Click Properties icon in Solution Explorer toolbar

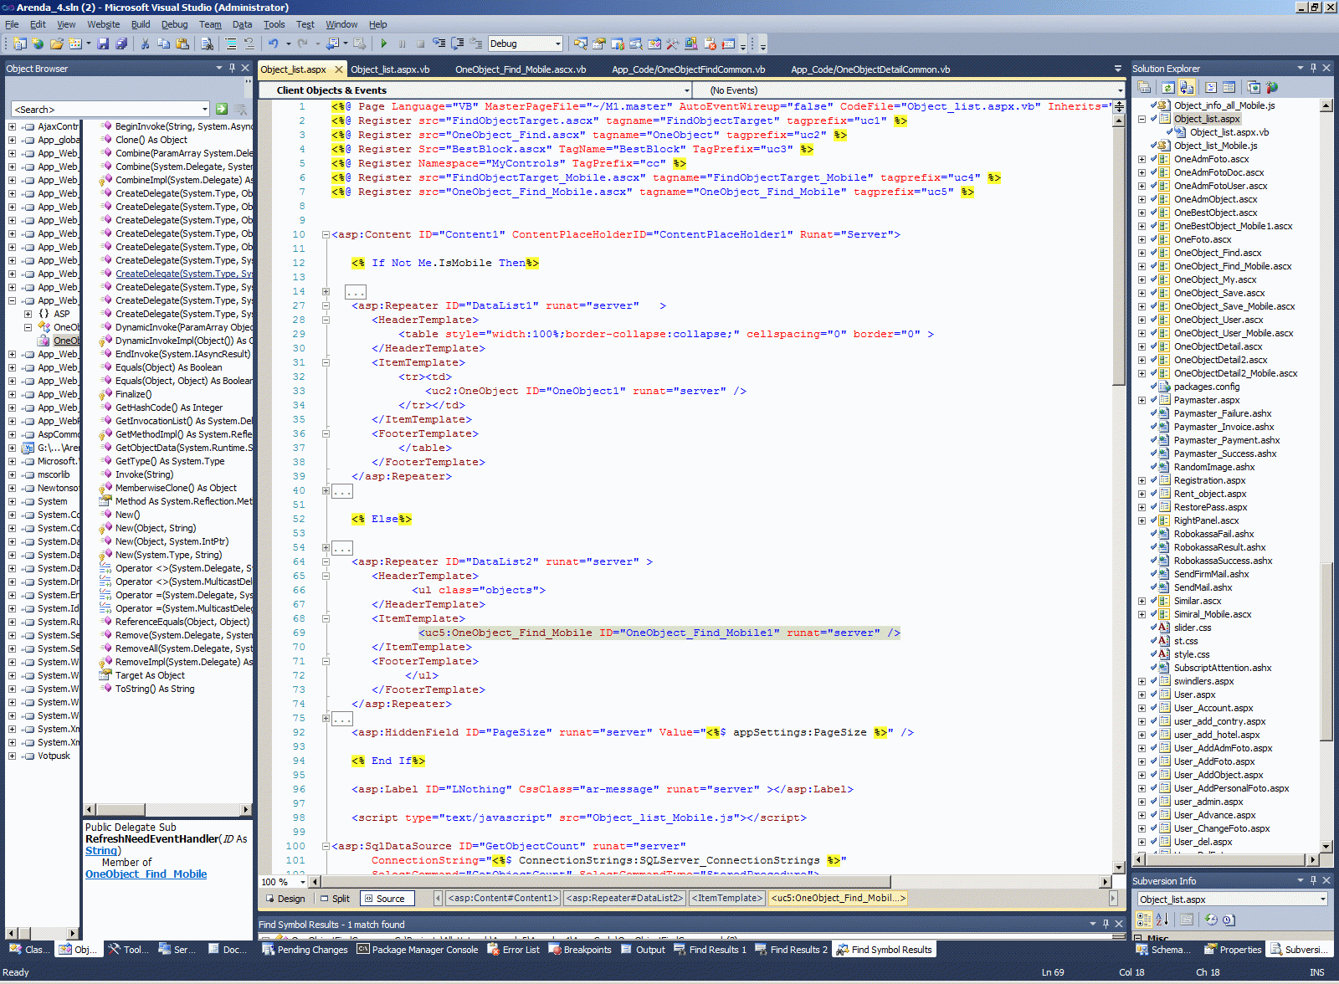point(1144,87)
